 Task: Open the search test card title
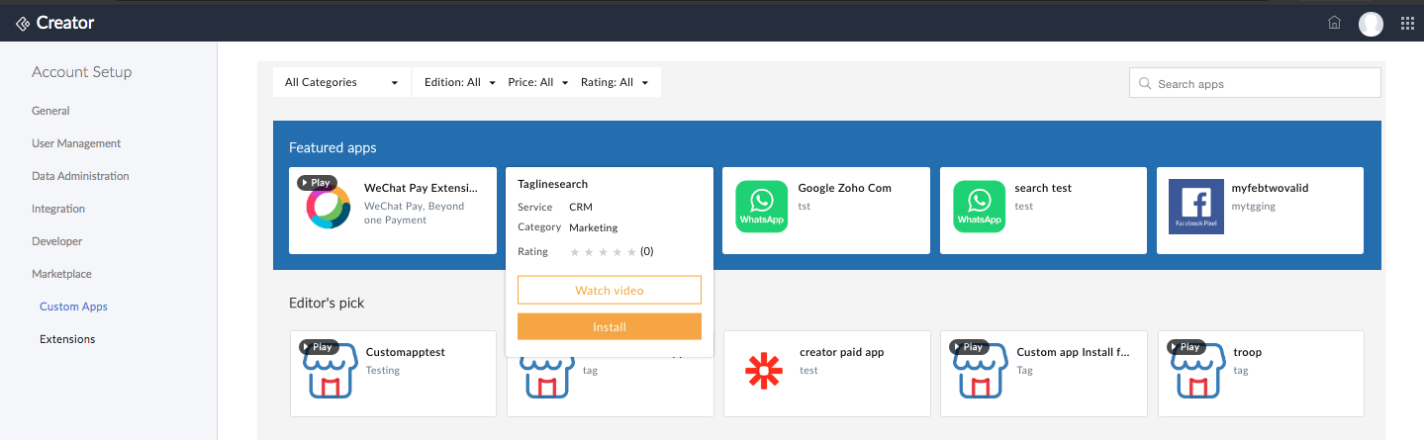[1043, 188]
